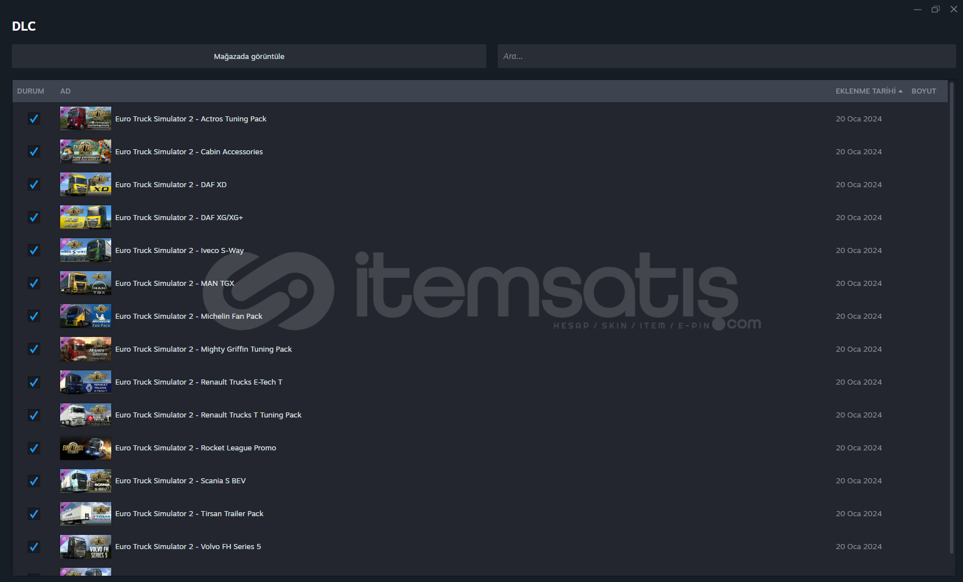
Task: Select the Scania S BEV thumbnail
Action: (x=86, y=480)
